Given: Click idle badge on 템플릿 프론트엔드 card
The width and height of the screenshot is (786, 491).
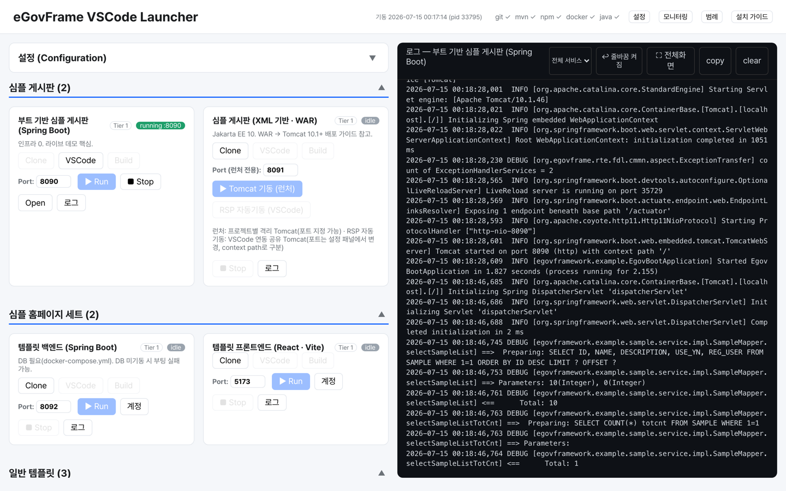Looking at the screenshot, I should [x=370, y=348].
